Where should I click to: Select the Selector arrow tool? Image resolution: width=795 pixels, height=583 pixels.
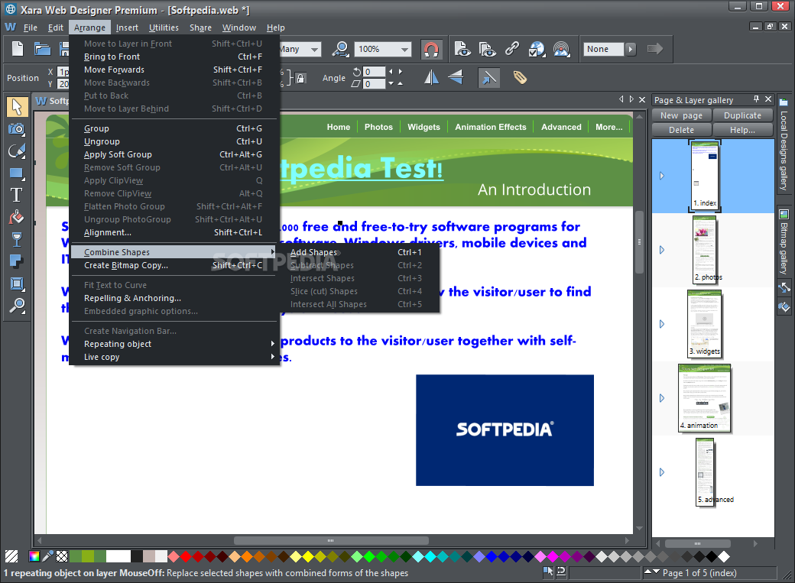(x=17, y=106)
